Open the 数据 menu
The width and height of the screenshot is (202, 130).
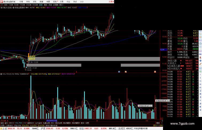(41, 2)
